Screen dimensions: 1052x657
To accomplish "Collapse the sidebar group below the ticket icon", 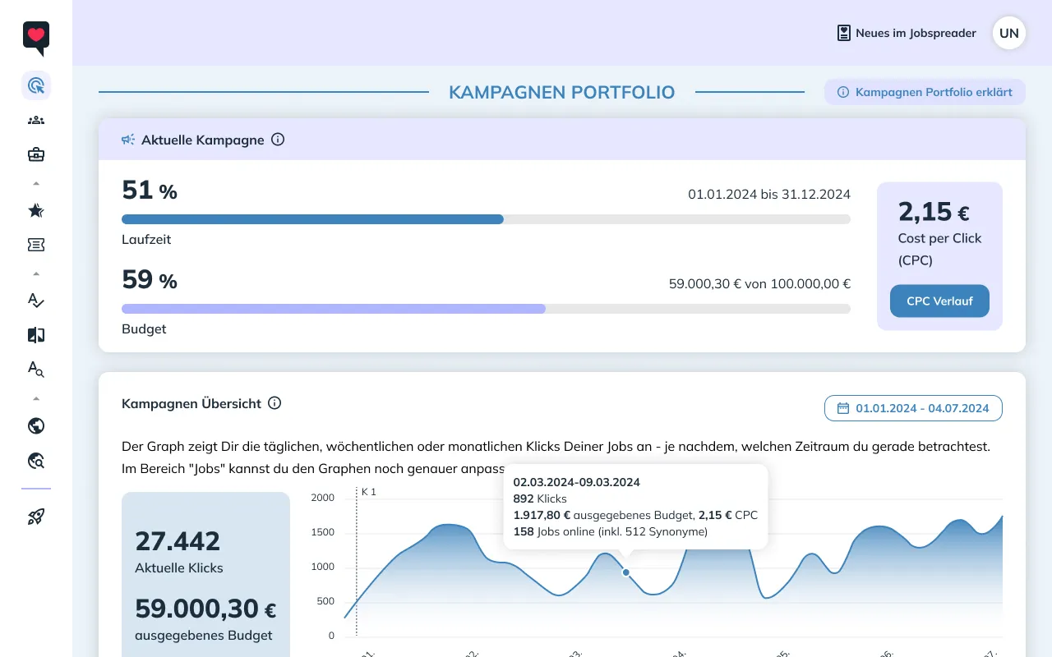I will 36,273.
